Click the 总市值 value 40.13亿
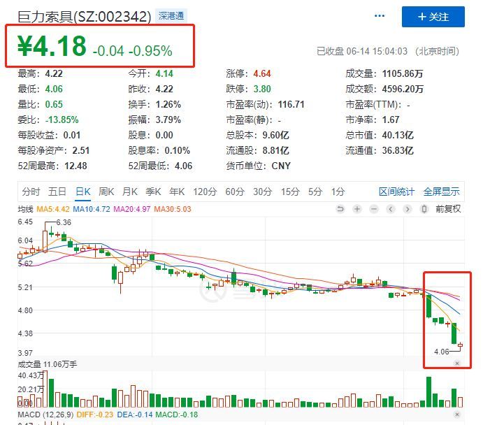Image resolution: width=483 pixels, height=425 pixels. click(x=398, y=135)
